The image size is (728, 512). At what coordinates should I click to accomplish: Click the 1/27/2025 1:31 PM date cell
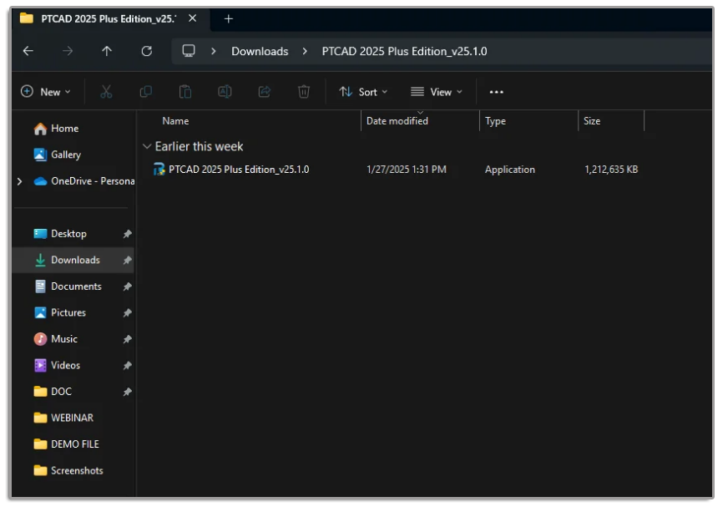click(x=407, y=170)
